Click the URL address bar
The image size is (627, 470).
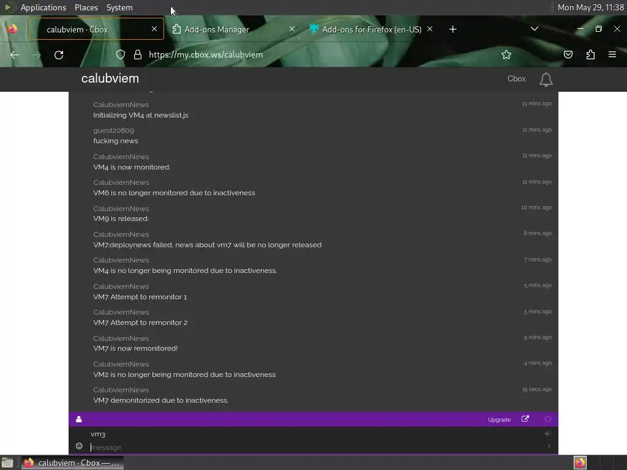click(x=304, y=54)
